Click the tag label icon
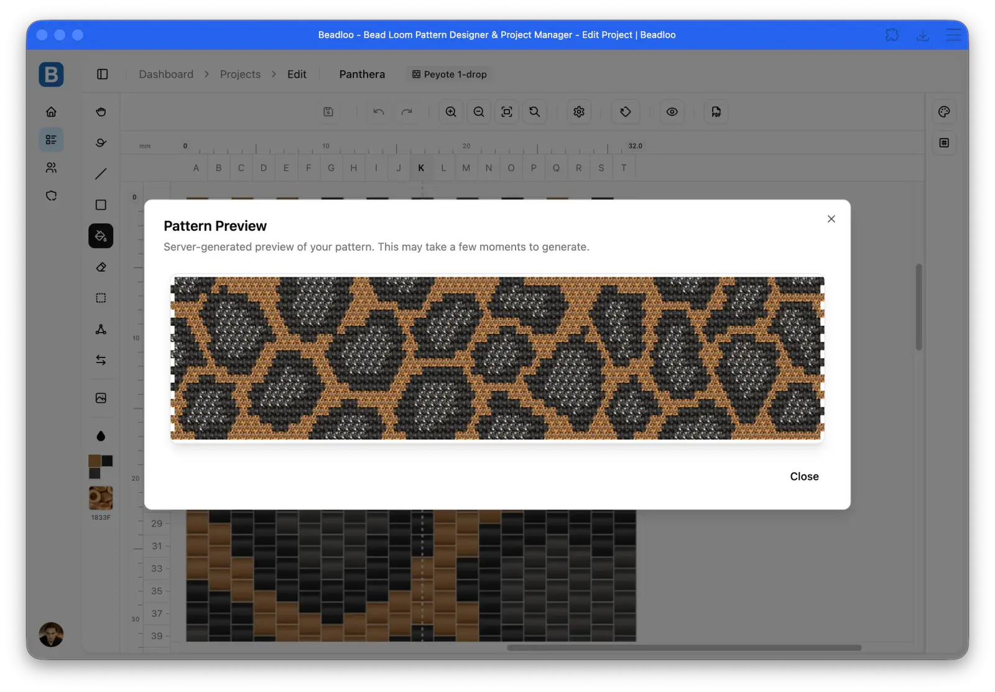 626,112
